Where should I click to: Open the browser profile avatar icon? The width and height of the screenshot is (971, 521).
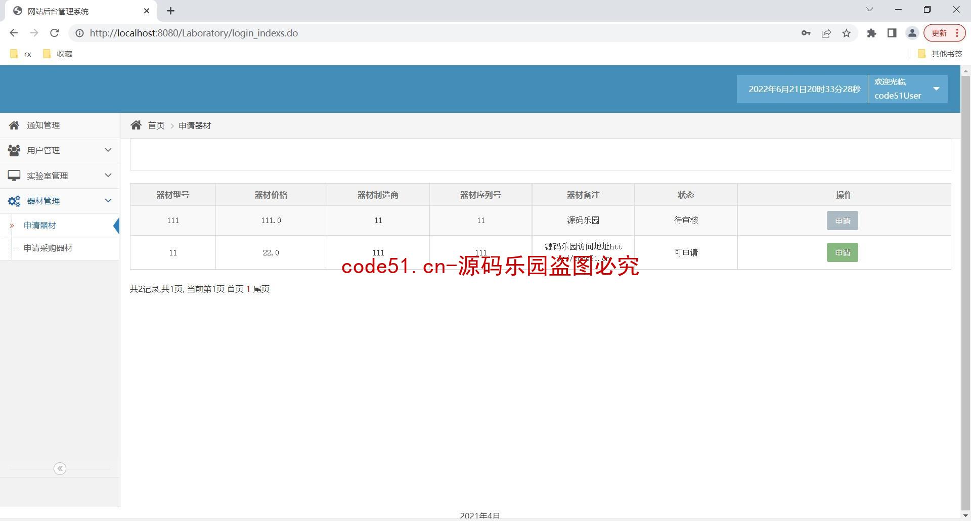point(912,33)
